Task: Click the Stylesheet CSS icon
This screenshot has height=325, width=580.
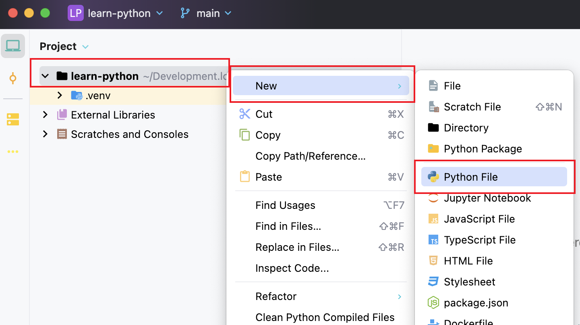Action: (433, 282)
